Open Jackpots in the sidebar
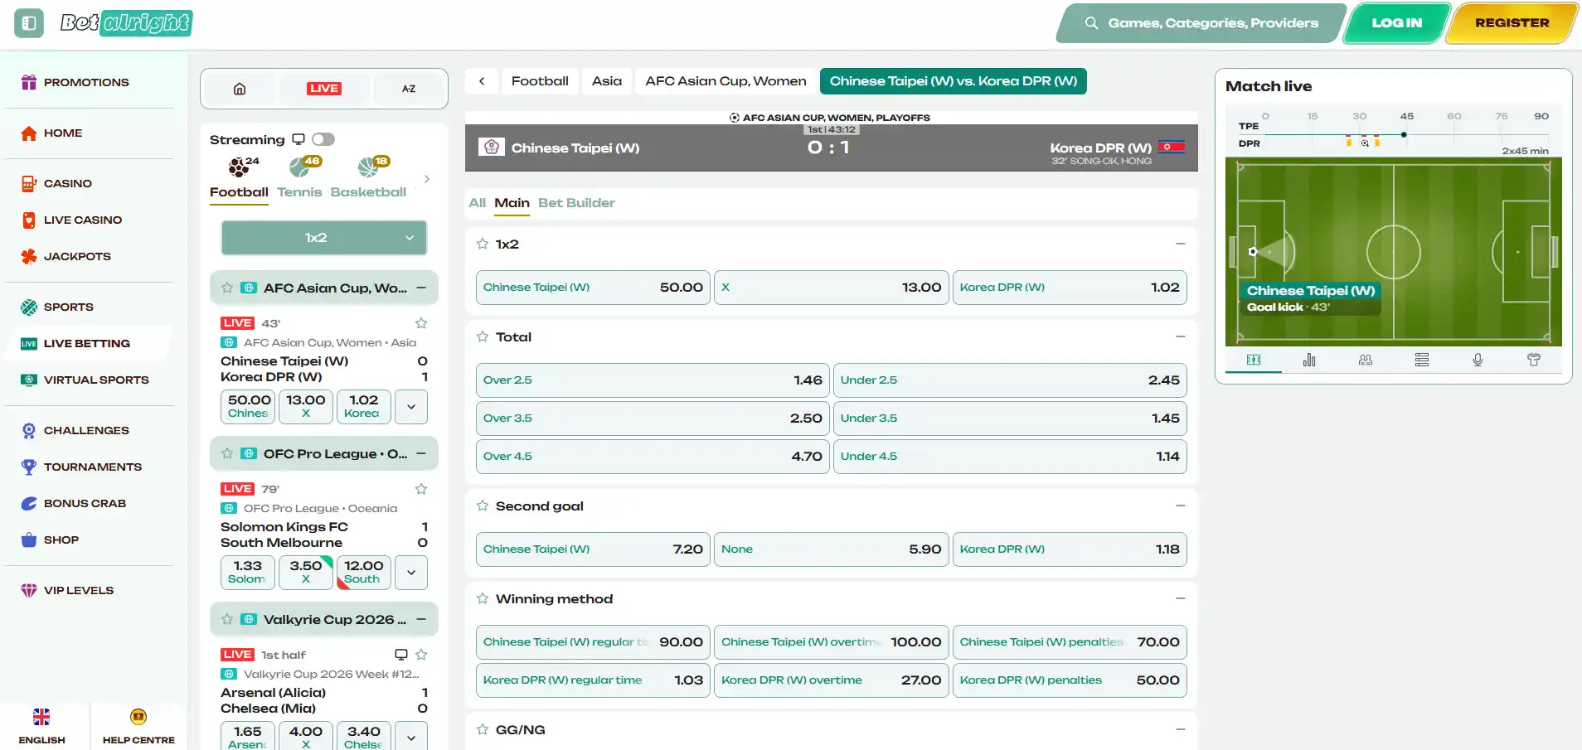The width and height of the screenshot is (1582, 750). click(77, 256)
